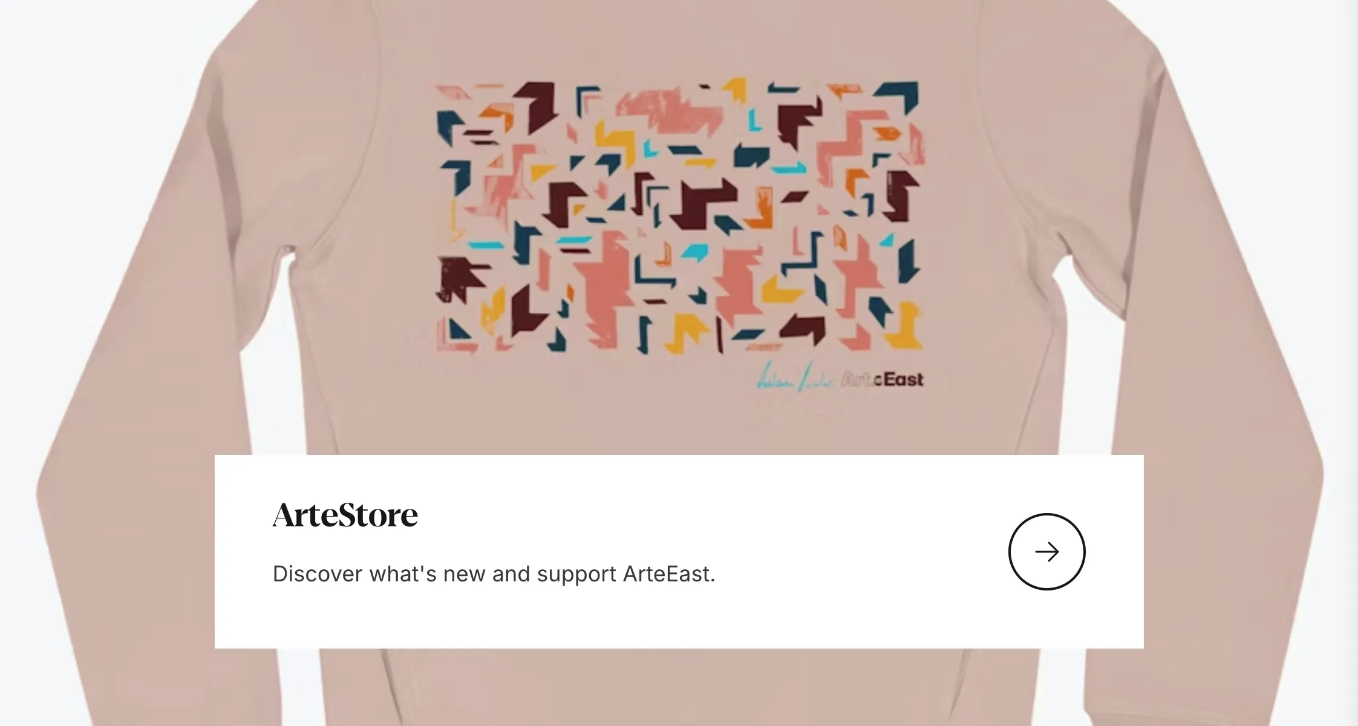Select the colorful geometric print artwork
The height and width of the screenshot is (726, 1358).
point(680,217)
